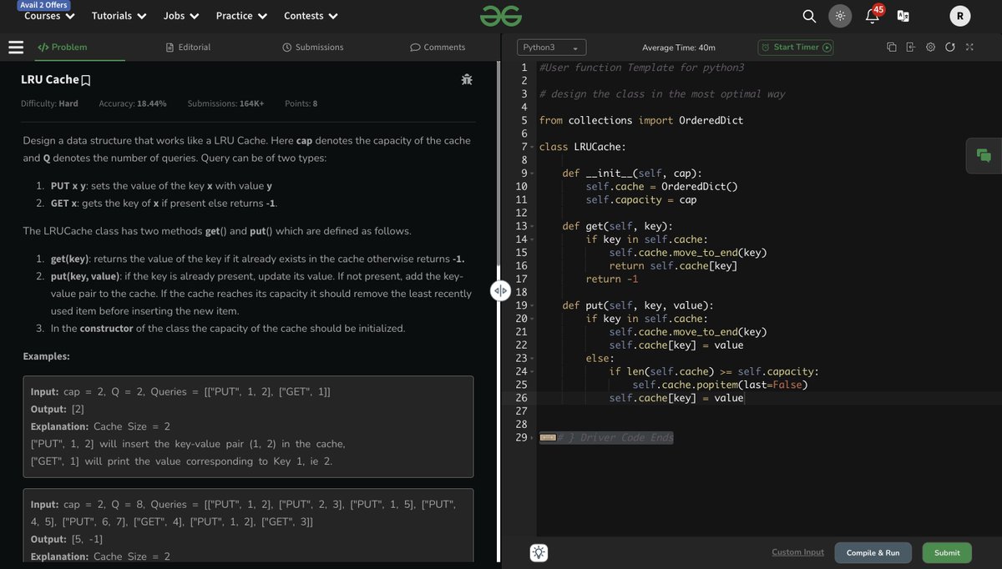Click line number 28 in the gutter

(521, 425)
